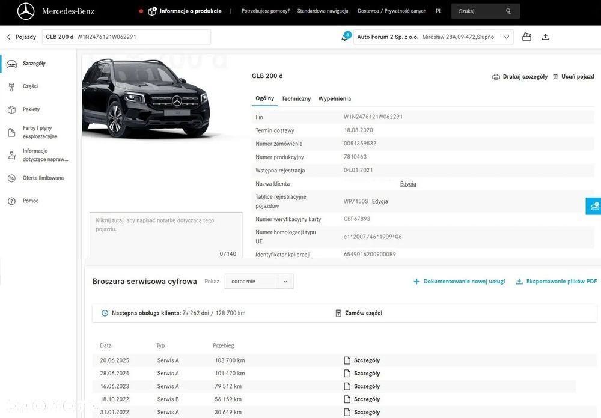The image size is (601, 418).
Task: Open document icon for 31.01.2022 service
Action: [x=347, y=412]
